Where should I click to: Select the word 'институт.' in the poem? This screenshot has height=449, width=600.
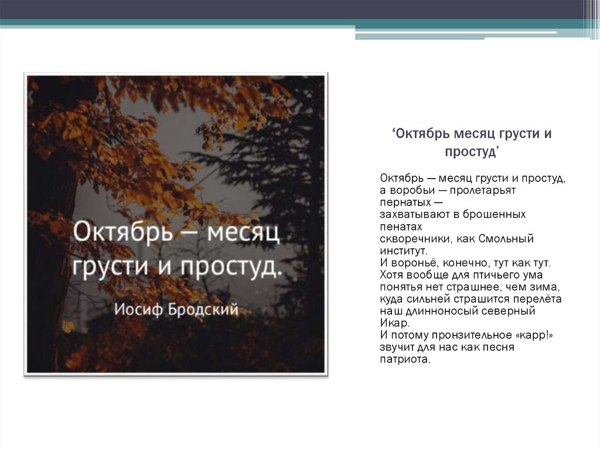(x=403, y=250)
